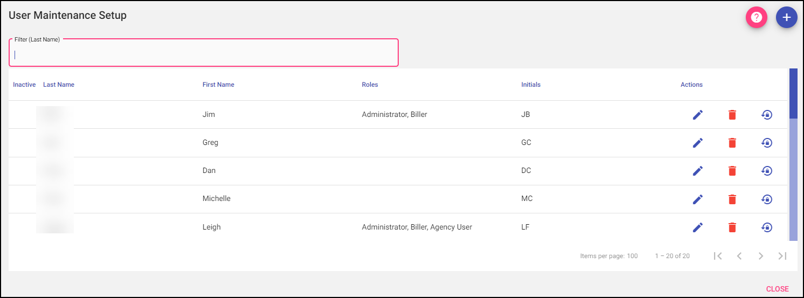804x298 pixels.
Task: Click inside the Filter (Last Name) field
Action: (204, 54)
